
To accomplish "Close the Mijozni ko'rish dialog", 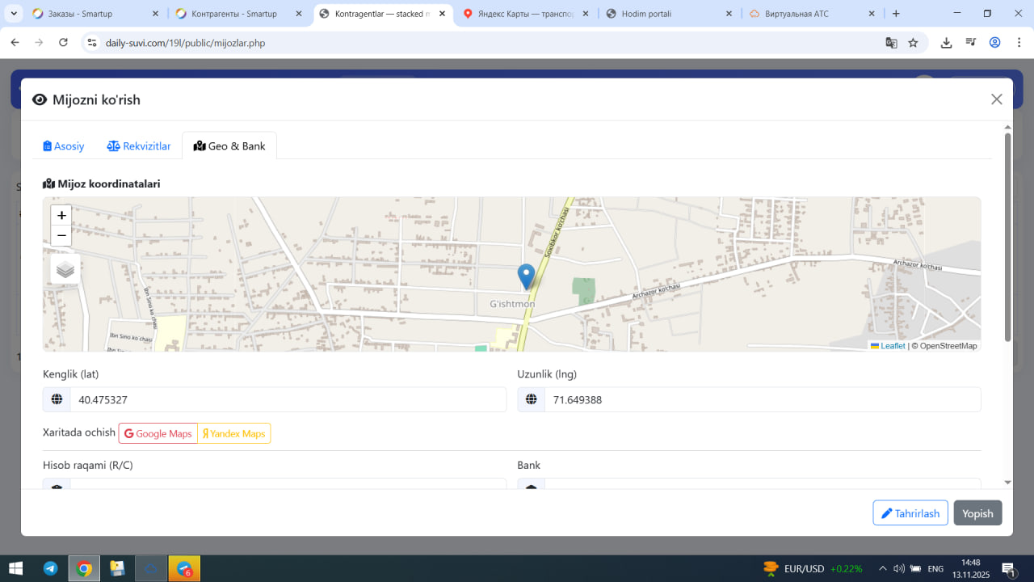I will [x=997, y=99].
